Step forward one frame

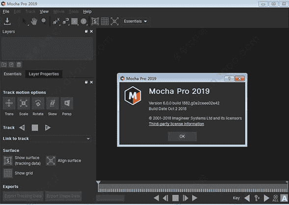tap(185, 198)
